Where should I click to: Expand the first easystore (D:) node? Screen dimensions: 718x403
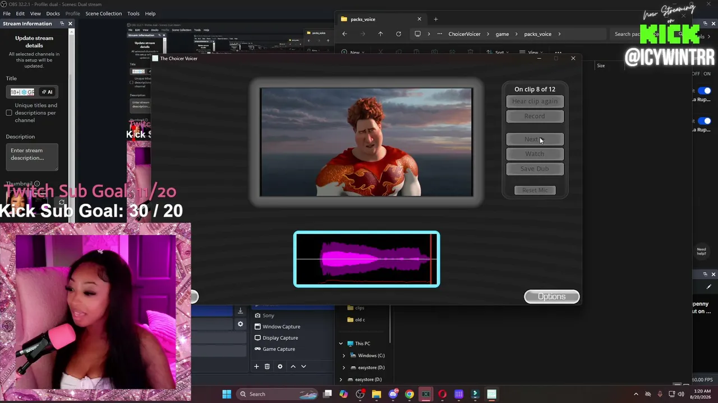tap(344, 368)
